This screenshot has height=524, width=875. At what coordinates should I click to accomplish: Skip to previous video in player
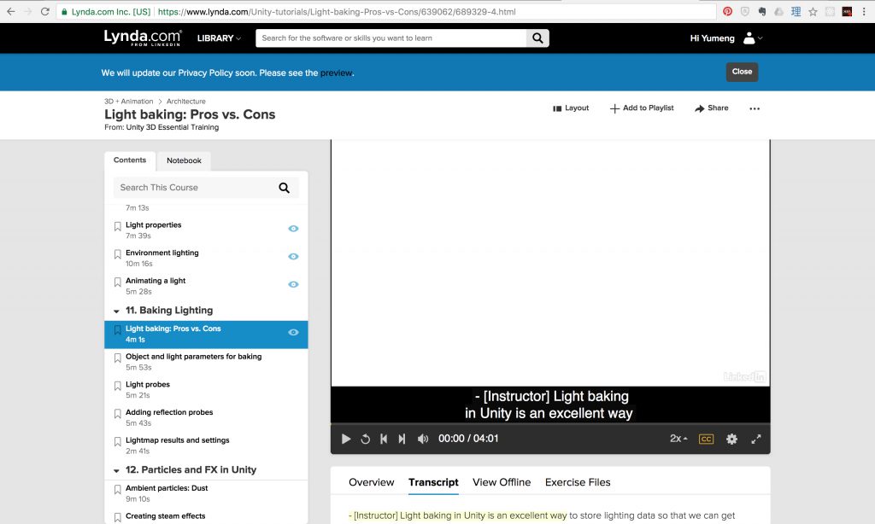tap(384, 439)
